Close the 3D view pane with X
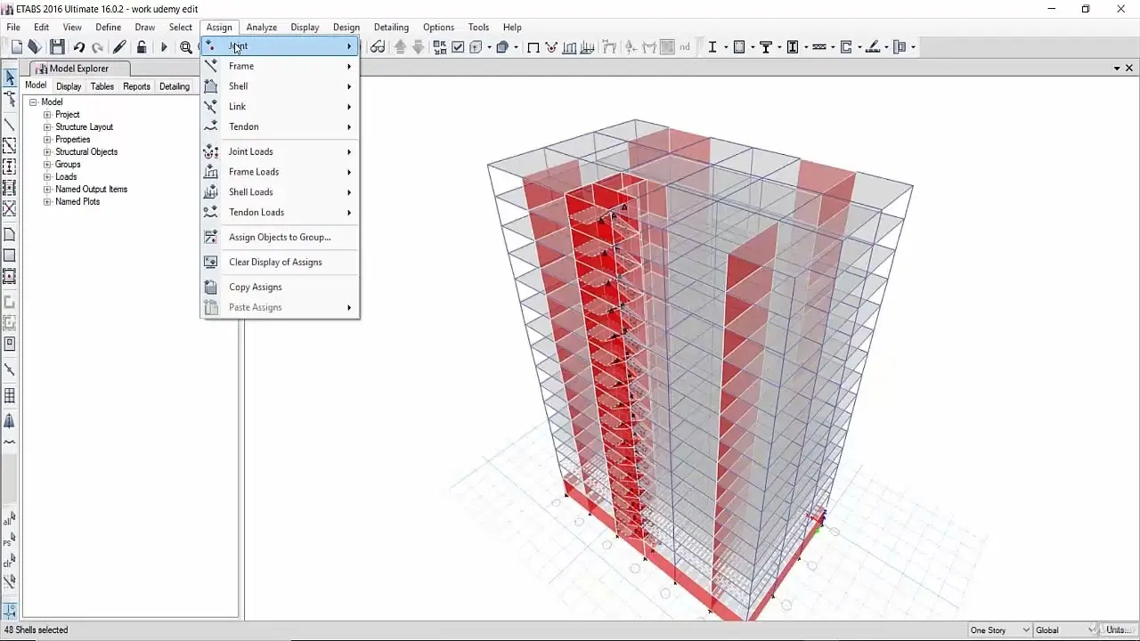This screenshot has height=641, width=1140. [1129, 69]
